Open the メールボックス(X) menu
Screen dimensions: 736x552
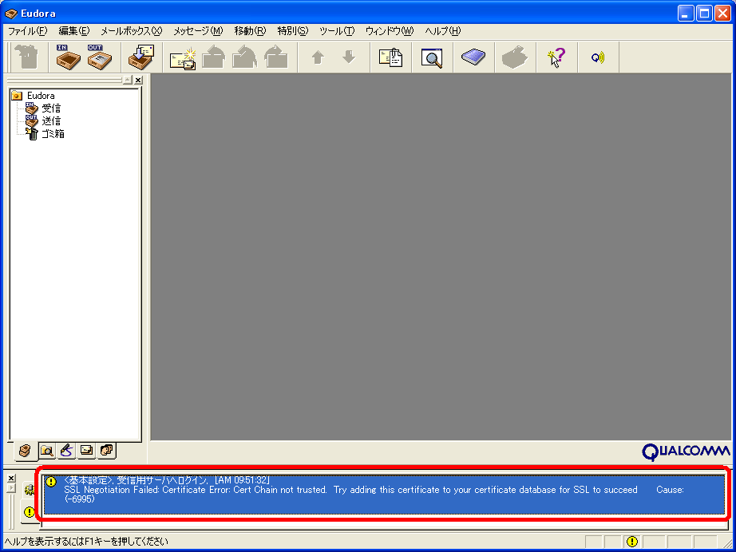point(132,31)
